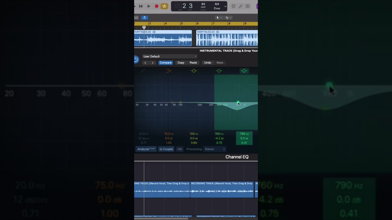Screen dimensions: 392x220
Task: Click the -4.2 dB gain value
Action: (219, 138)
